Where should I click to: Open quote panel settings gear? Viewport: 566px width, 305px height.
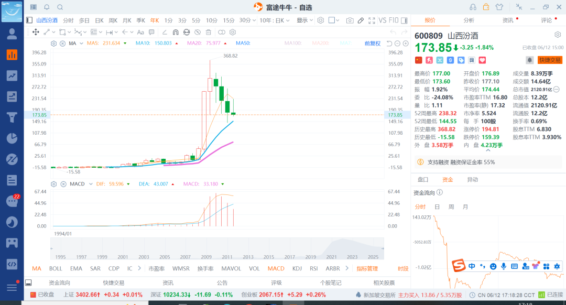click(558, 35)
